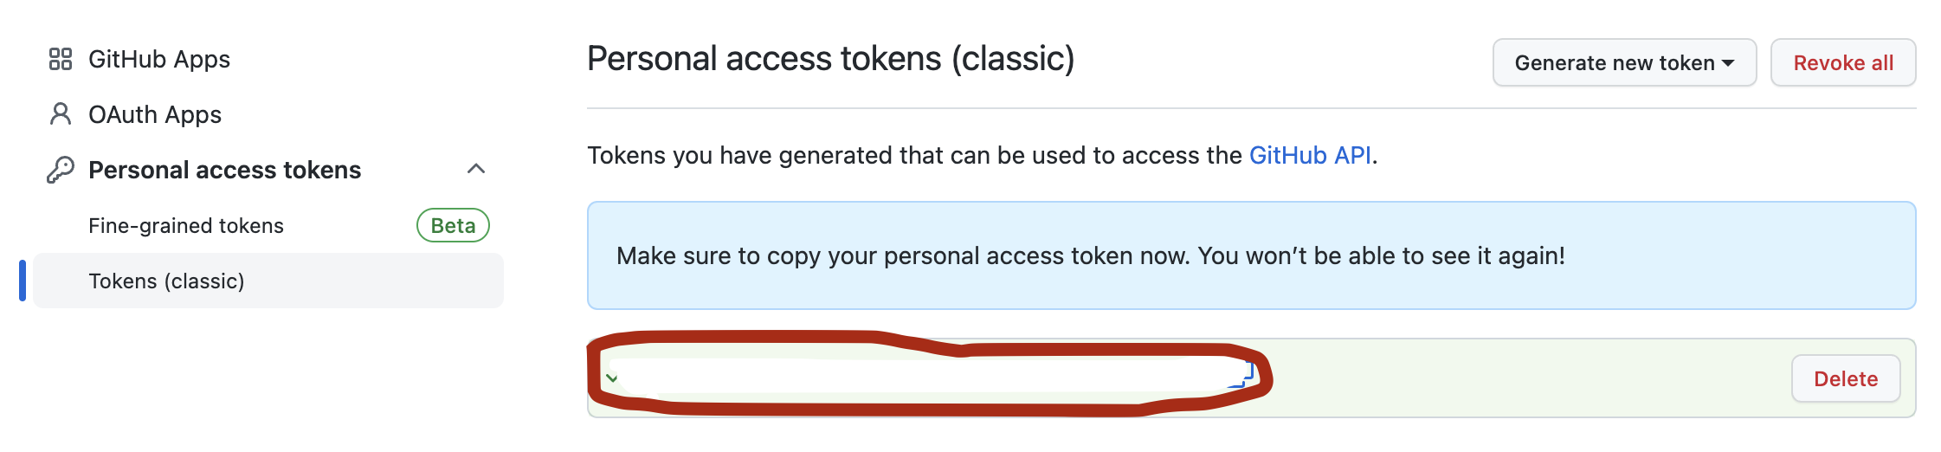Viewport: 1941px width, 452px height.
Task: Select Tokens (classic) in the sidebar
Action: 268,281
